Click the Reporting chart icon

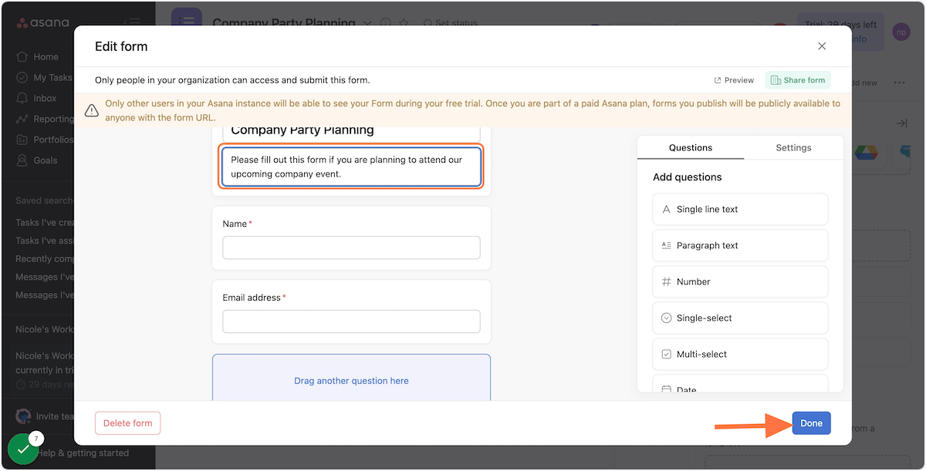pos(22,119)
